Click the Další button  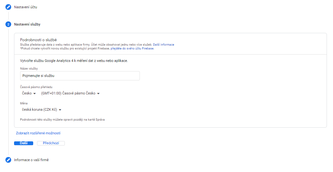click(x=24, y=143)
